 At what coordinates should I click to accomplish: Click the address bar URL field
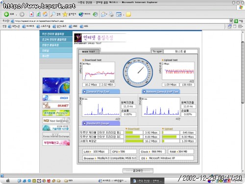(x=120, y=21)
